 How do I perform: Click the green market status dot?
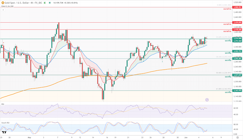pos(49,3)
